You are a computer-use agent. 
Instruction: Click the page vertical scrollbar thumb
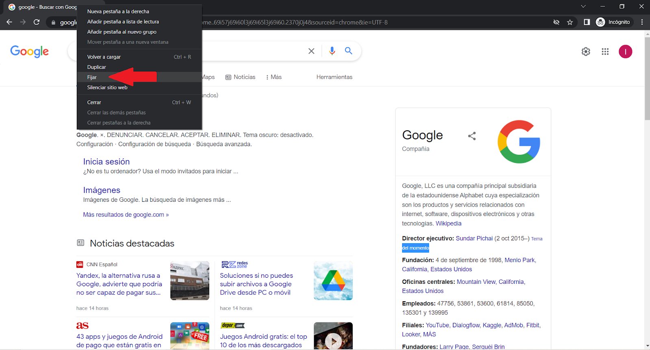(x=647, y=78)
